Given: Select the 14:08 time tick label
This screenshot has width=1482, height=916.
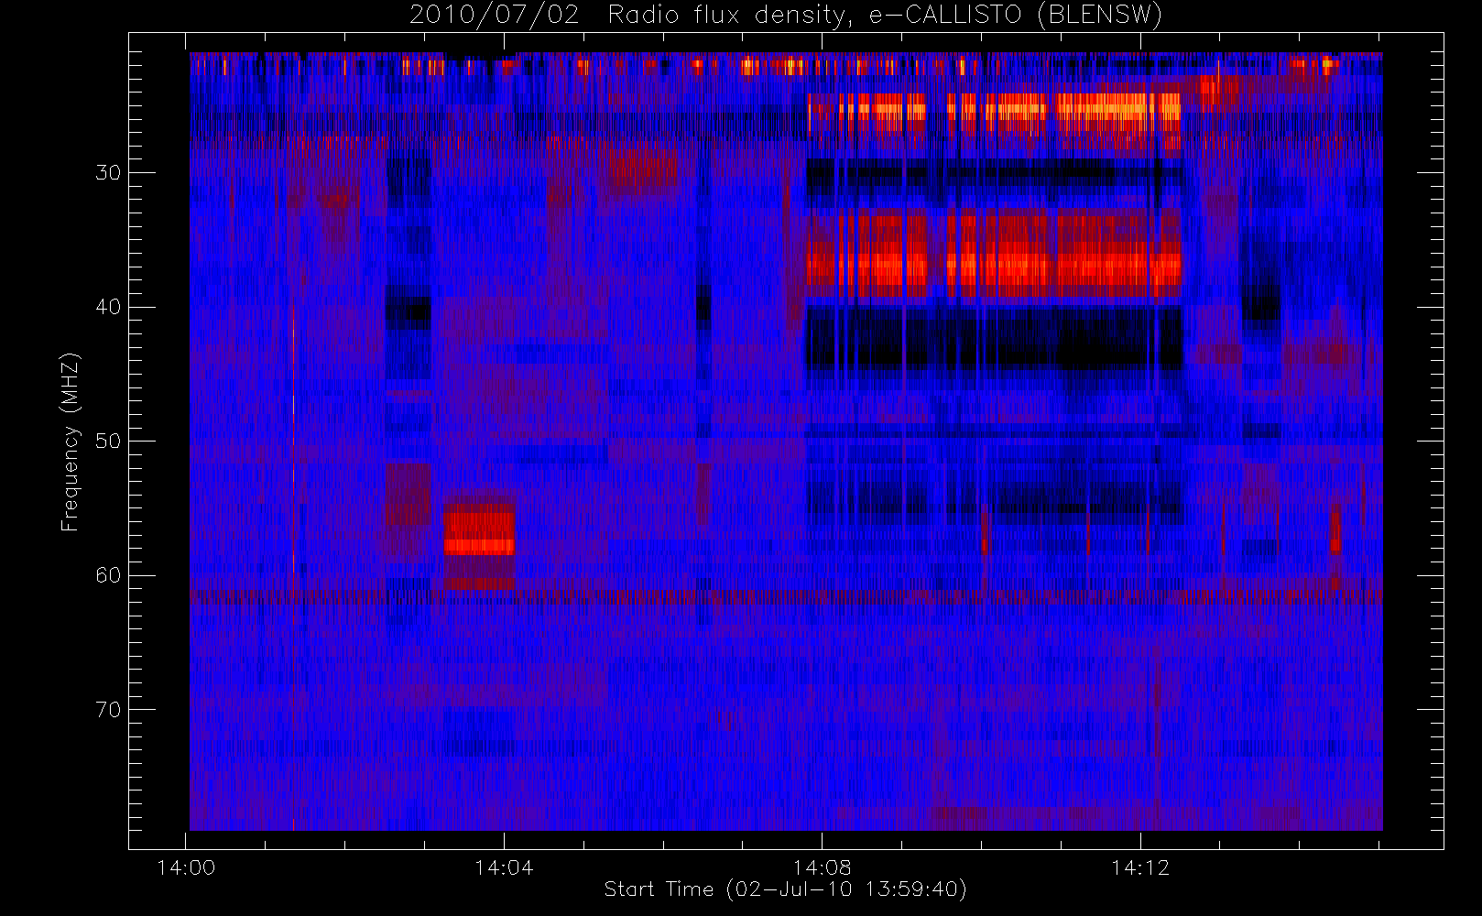Looking at the screenshot, I should pyautogui.click(x=822, y=867).
